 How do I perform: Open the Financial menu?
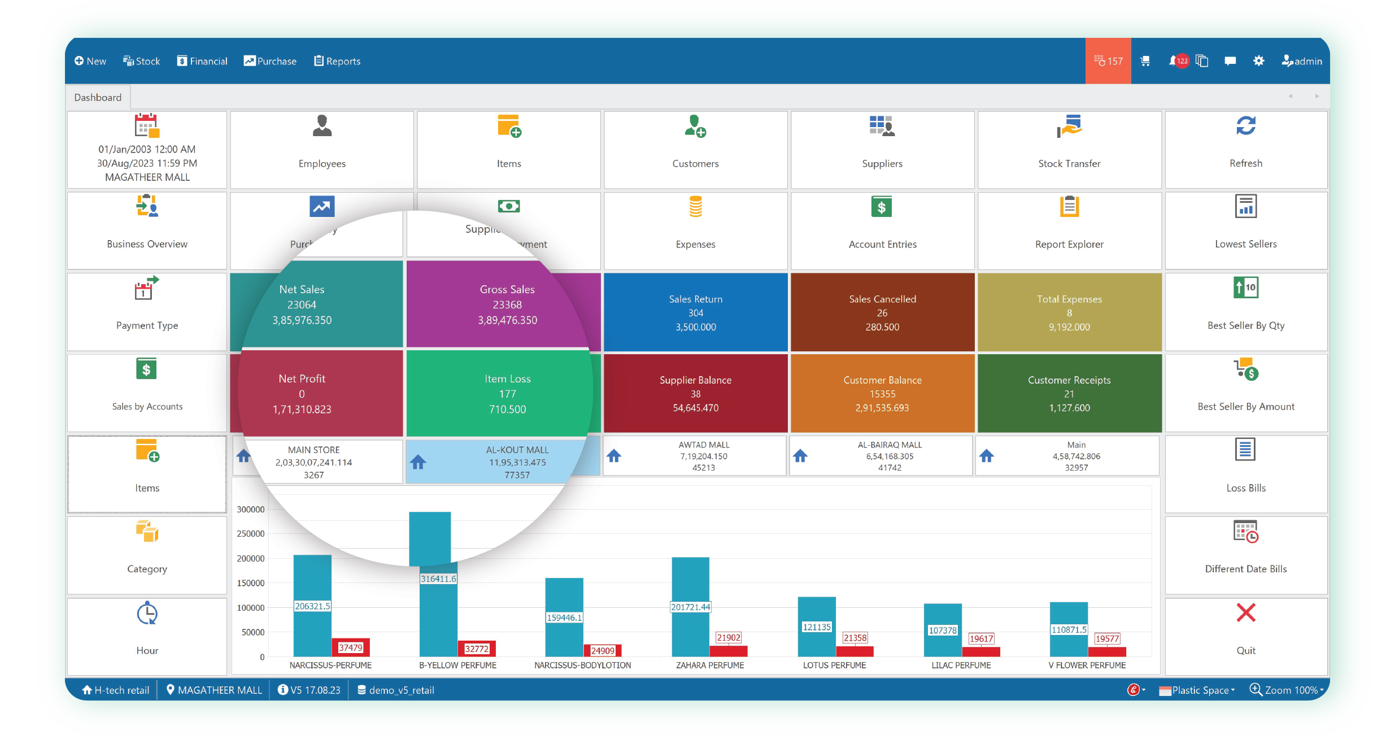202,61
